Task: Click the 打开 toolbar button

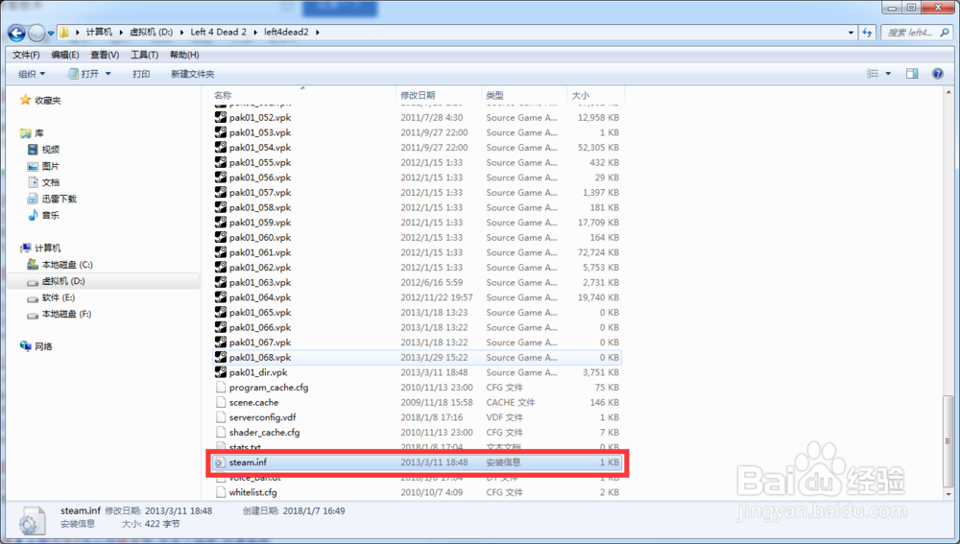Action: [x=84, y=74]
